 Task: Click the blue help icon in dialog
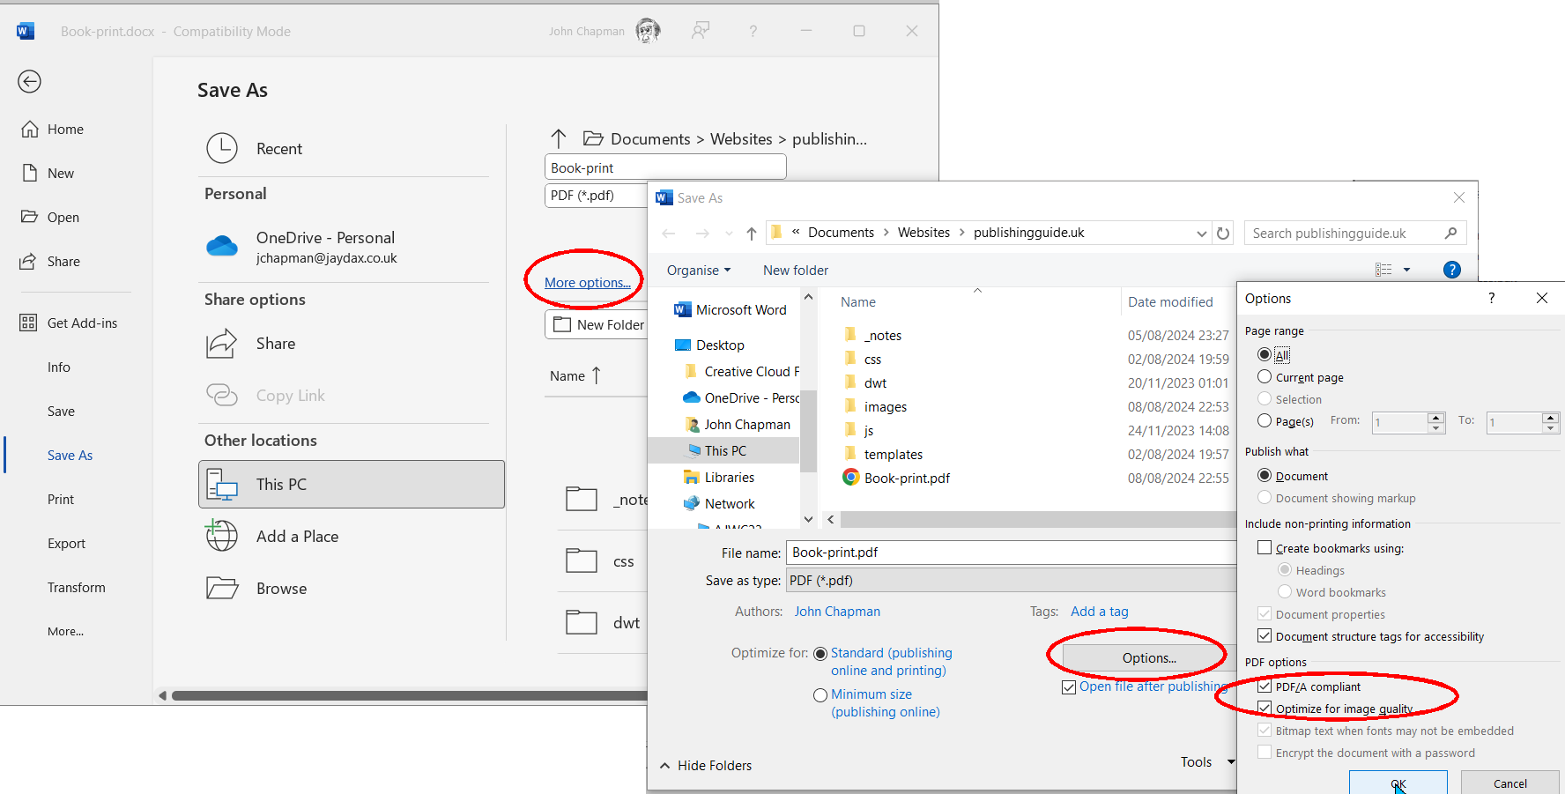click(x=1452, y=270)
